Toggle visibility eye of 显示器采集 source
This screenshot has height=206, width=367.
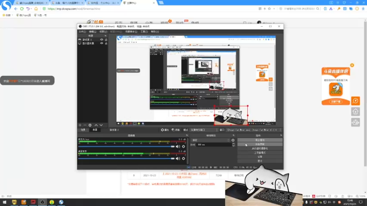coord(101,43)
